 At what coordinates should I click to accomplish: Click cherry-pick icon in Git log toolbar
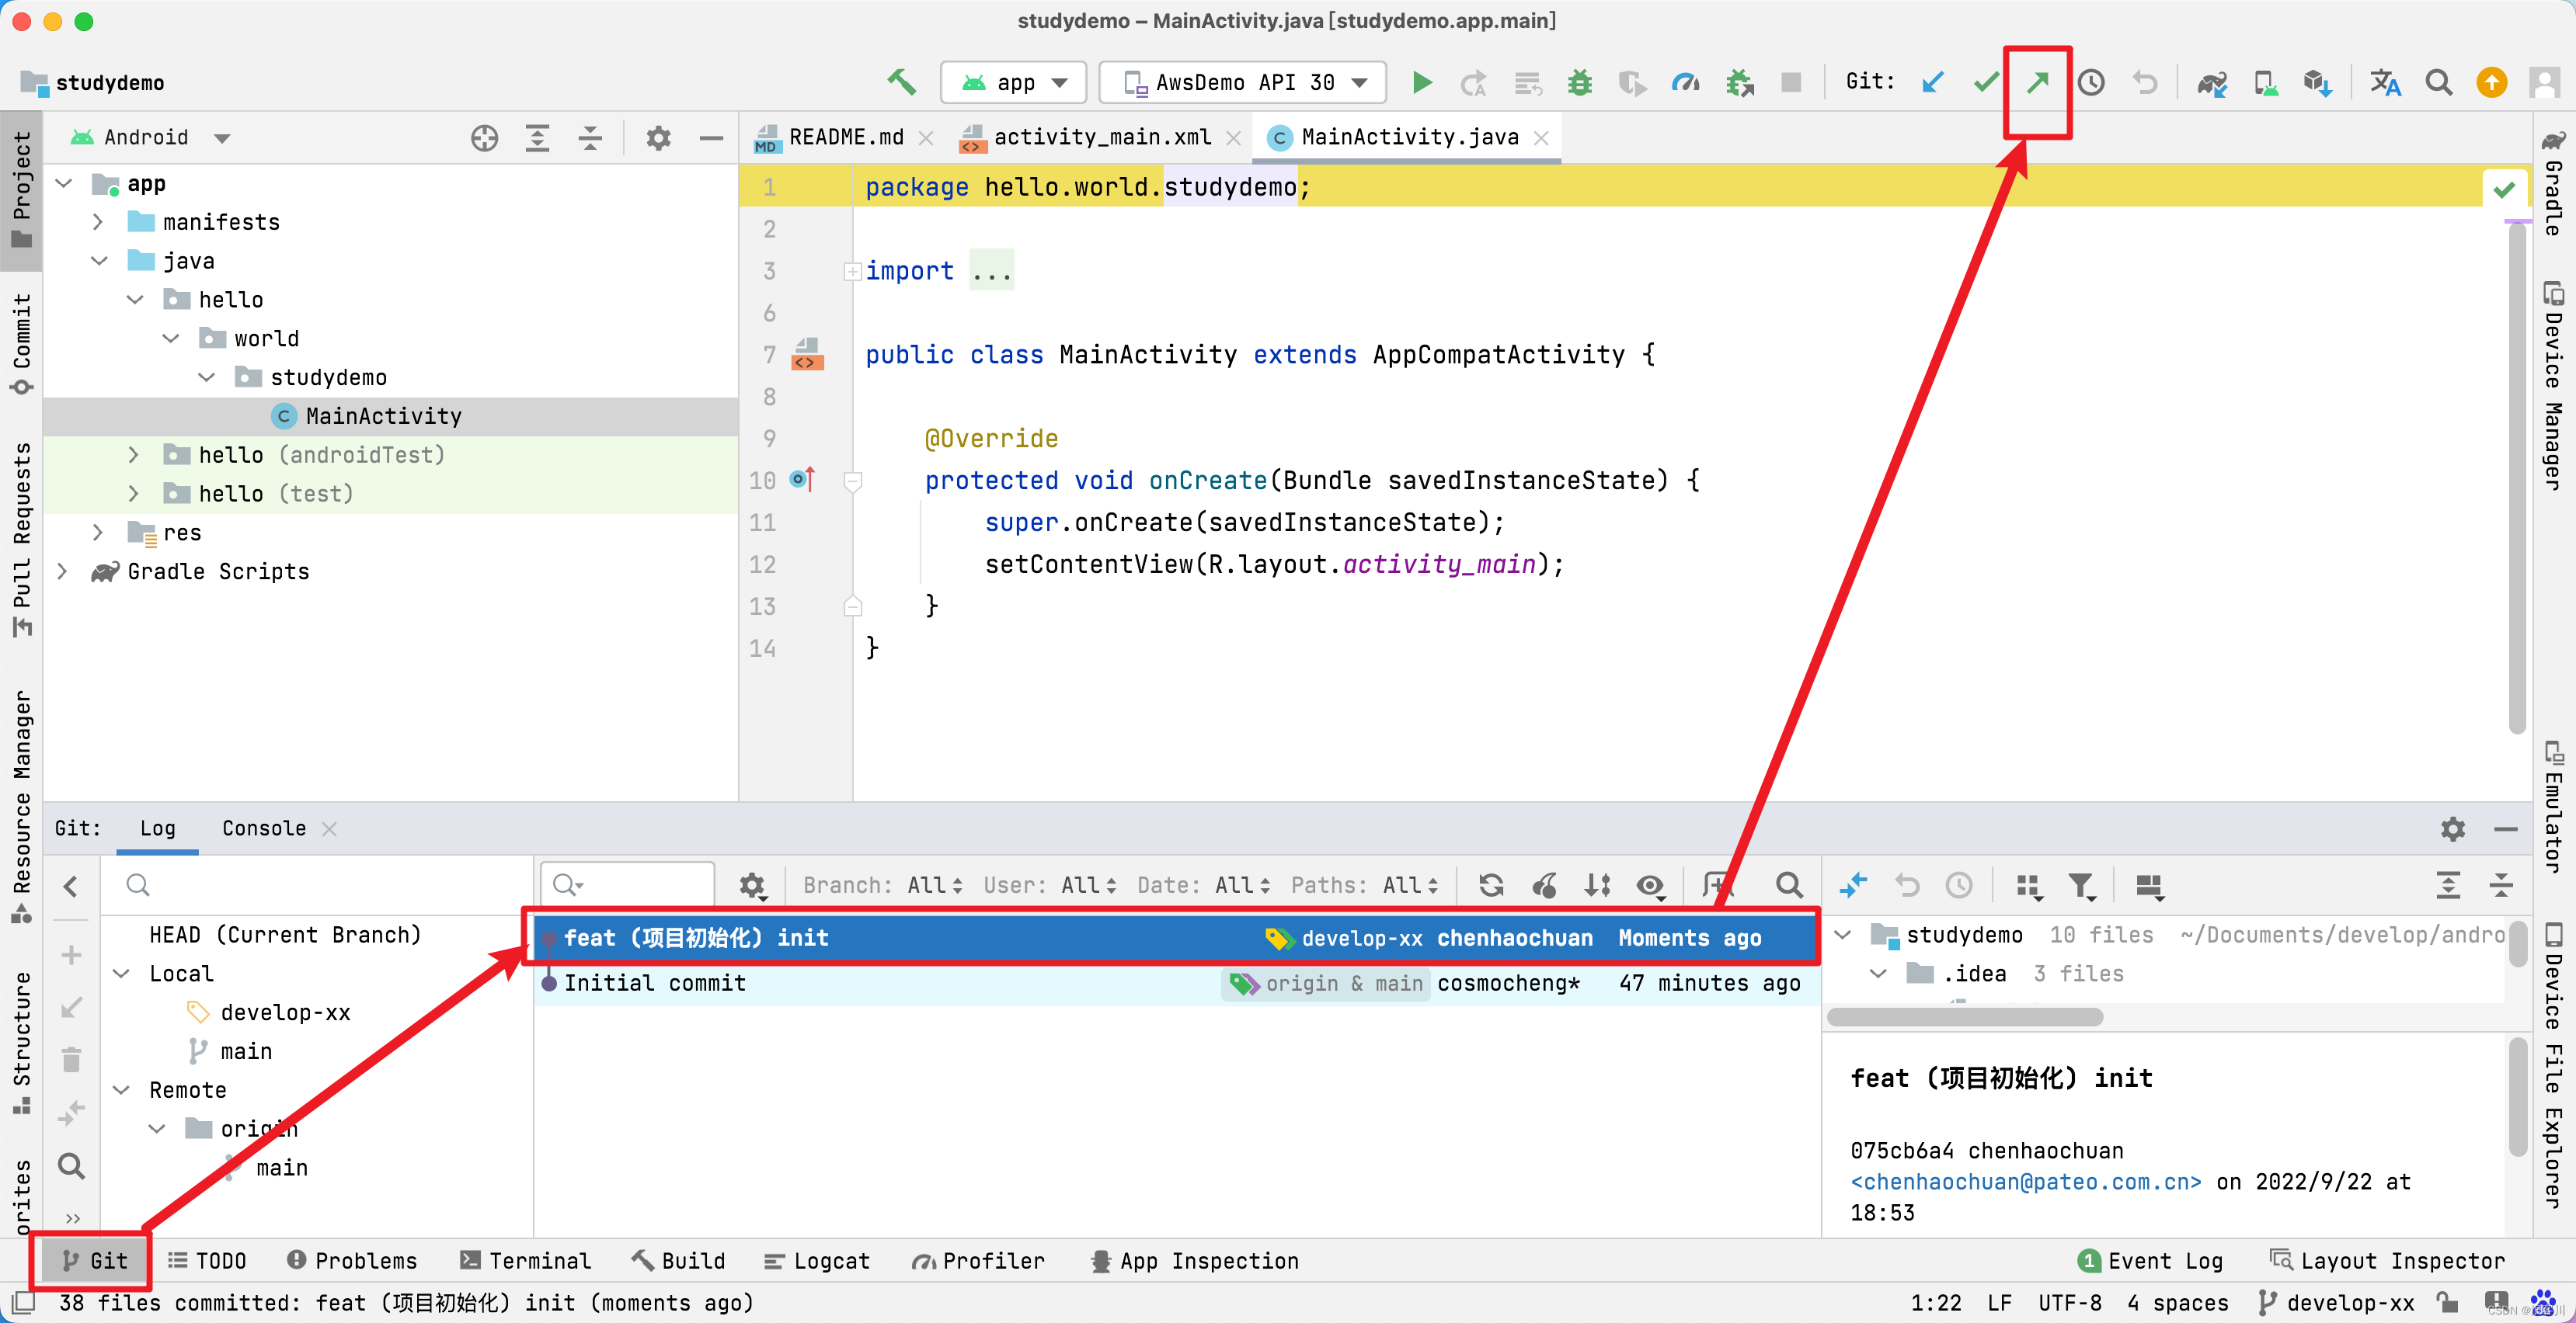tap(1544, 885)
